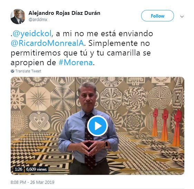The width and height of the screenshot is (194, 189).
Task: Click the 1:26 video duration badge
Action: [x=18, y=169]
